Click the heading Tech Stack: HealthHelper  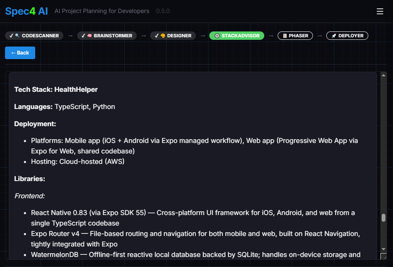click(x=56, y=89)
